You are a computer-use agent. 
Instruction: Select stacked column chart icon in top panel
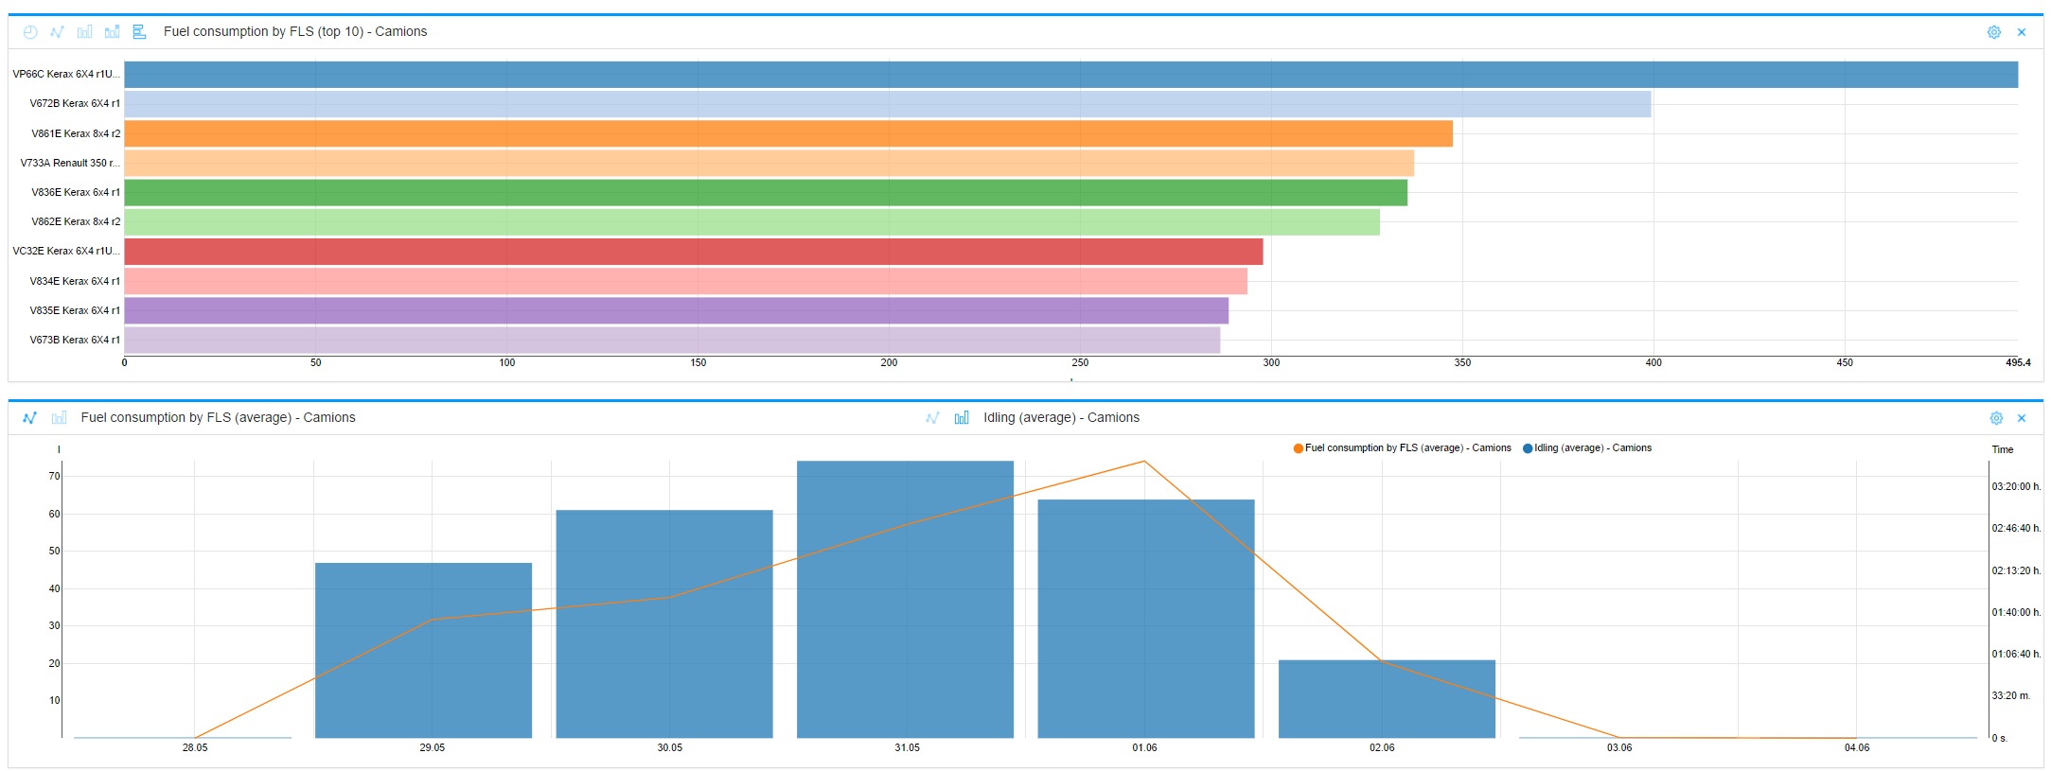pyautogui.click(x=112, y=32)
